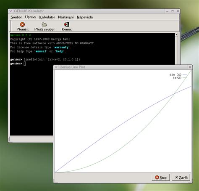This screenshot has width=199, height=191.
Task: Open the Genius Line Plot window menu arrow
Action: pyautogui.click(x=56, y=67)
